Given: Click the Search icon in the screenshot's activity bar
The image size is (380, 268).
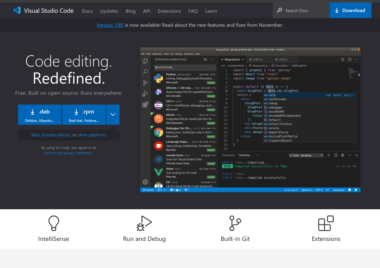Looking at the screenshot, I should 145,72.
